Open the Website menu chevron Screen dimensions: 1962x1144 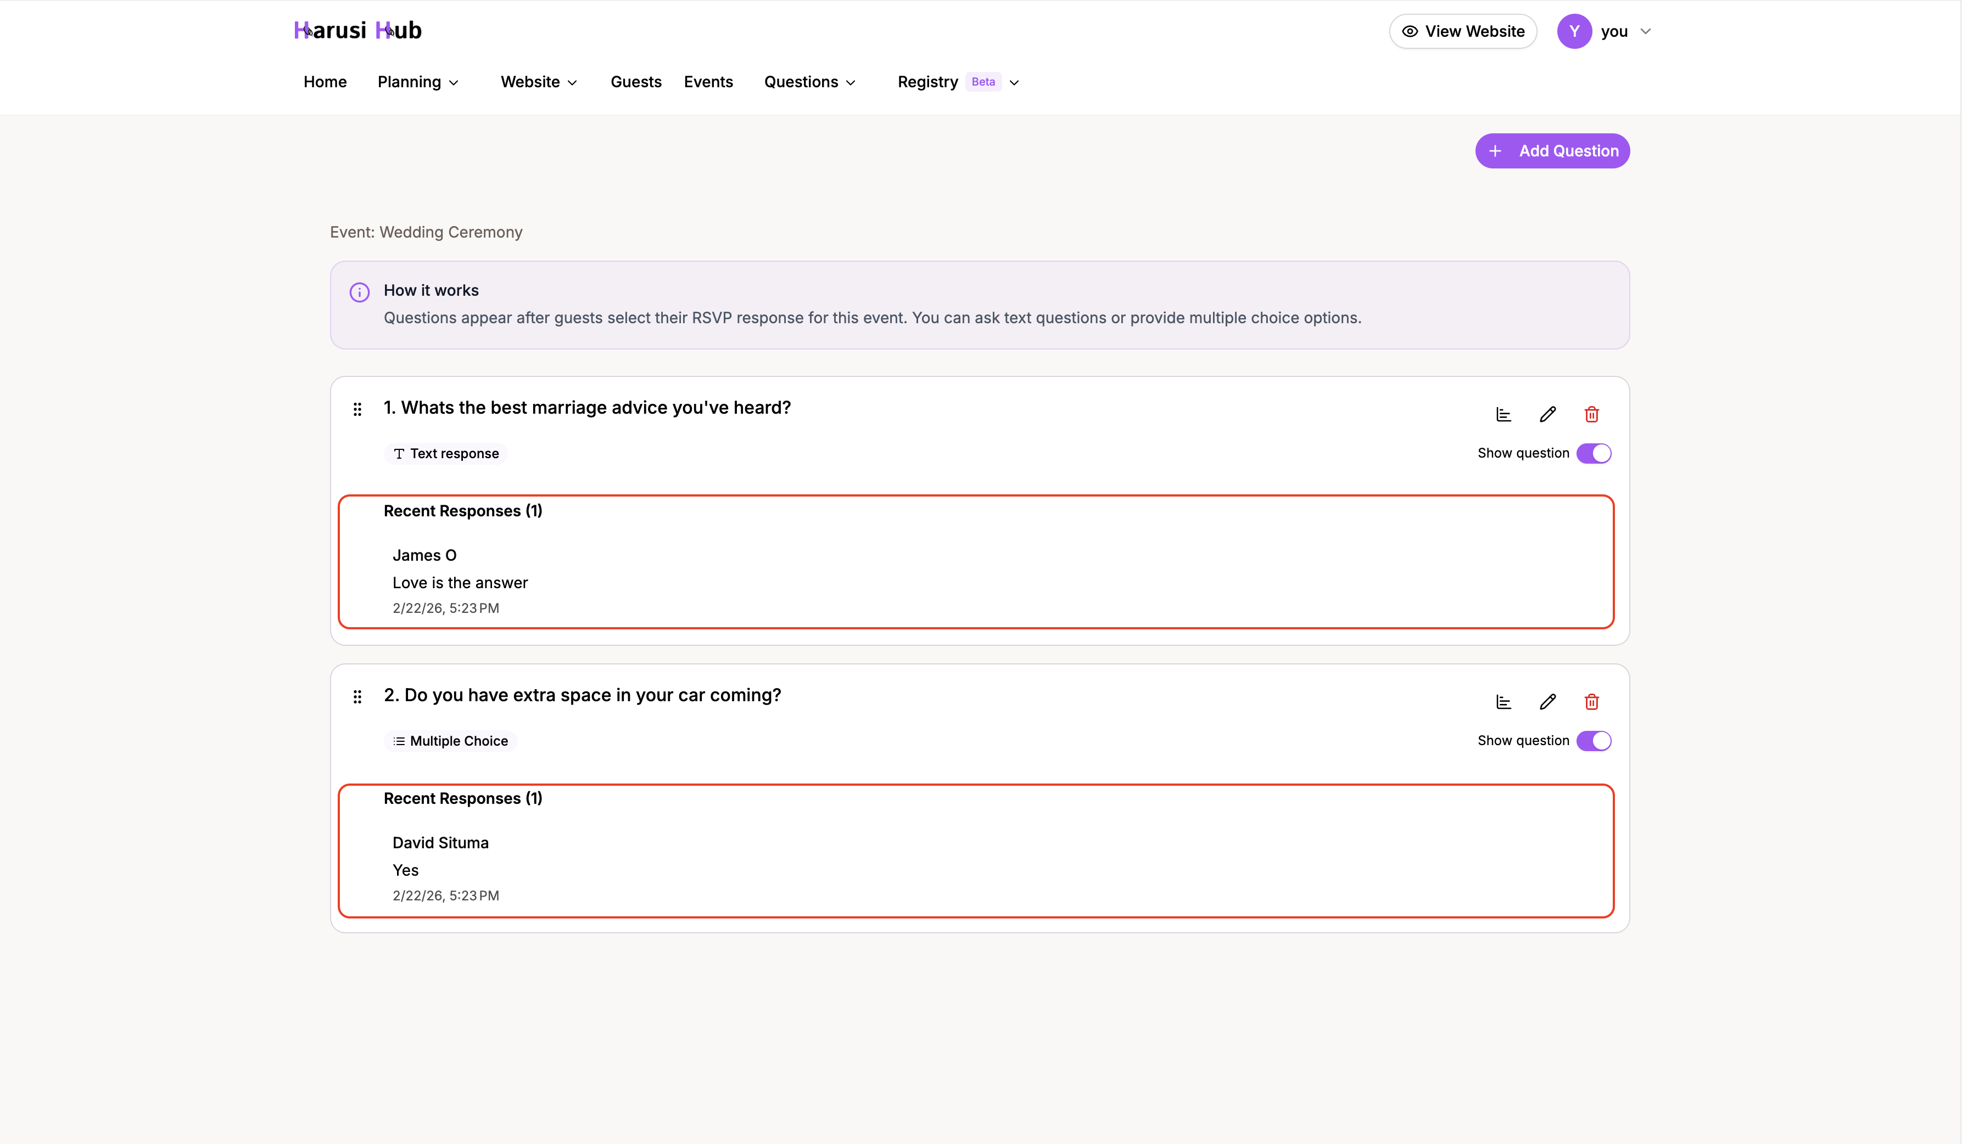click(572, 82)
